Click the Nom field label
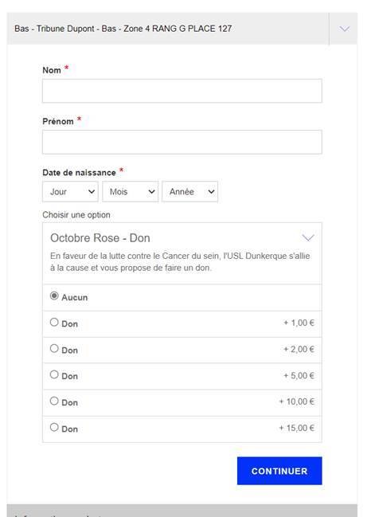The height and width of the screenshot is (517, 371). pyautogui.click(x=52, y=70)
